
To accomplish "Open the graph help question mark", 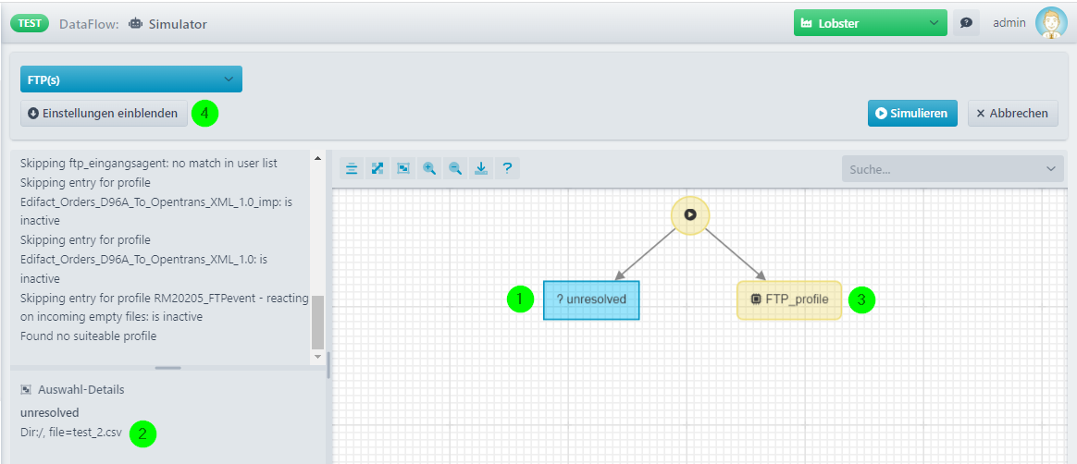I will [507, 168].
